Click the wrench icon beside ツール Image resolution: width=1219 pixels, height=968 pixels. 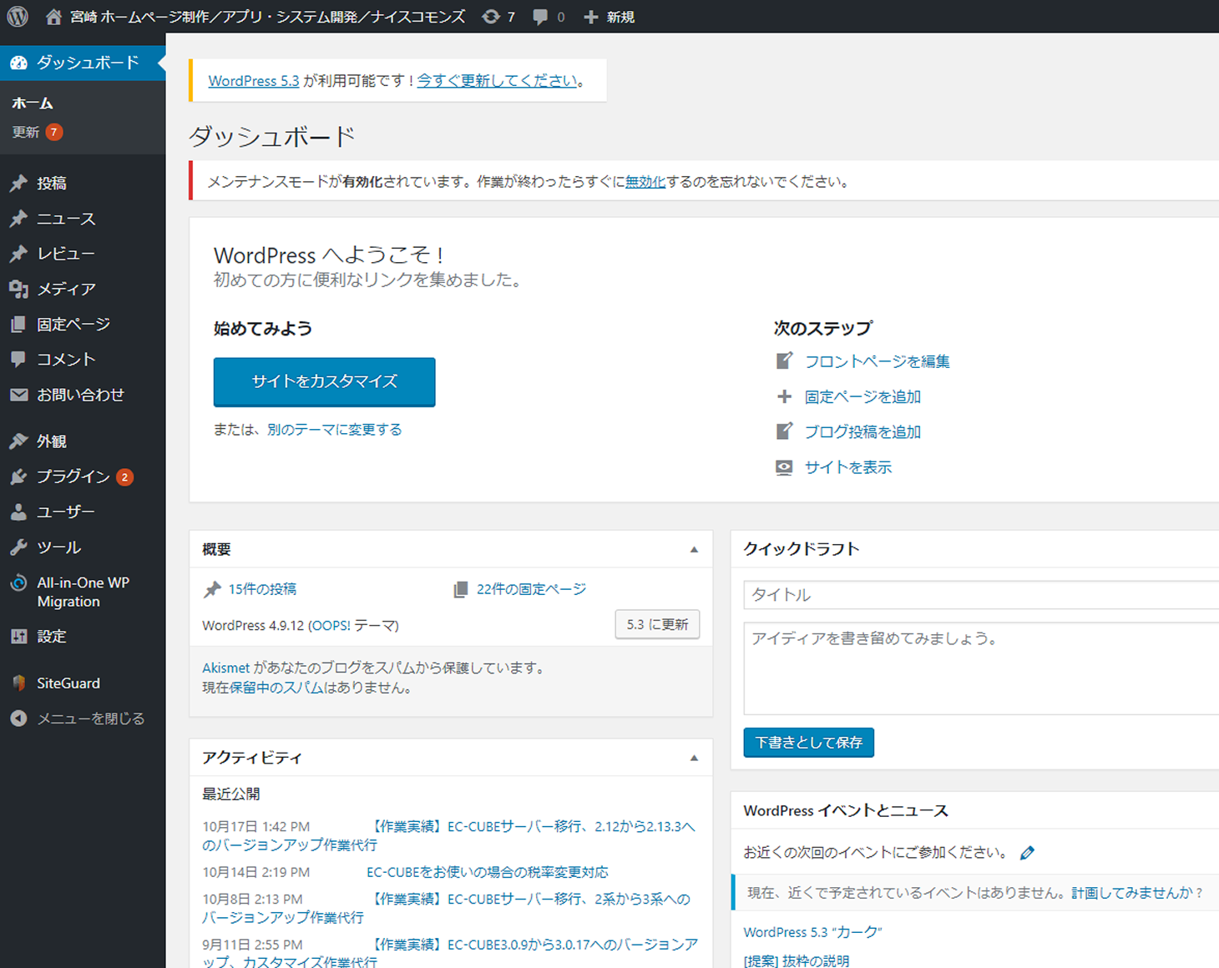(x=18, y=547)
